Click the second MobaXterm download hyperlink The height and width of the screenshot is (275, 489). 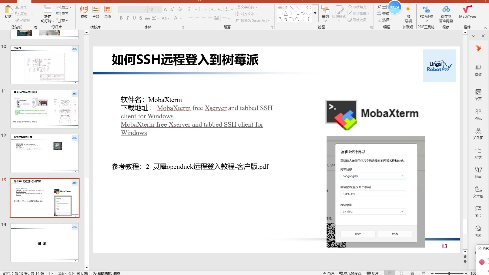(192, 129)
